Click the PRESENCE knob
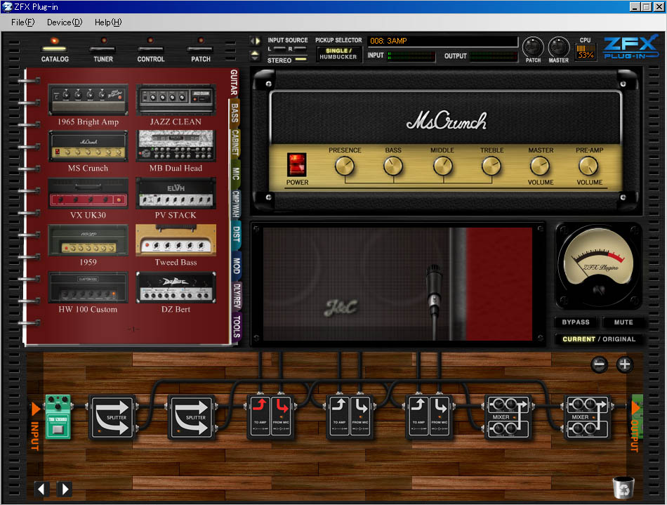The height and width of the screenshot is (505, 667). (345, 166)
